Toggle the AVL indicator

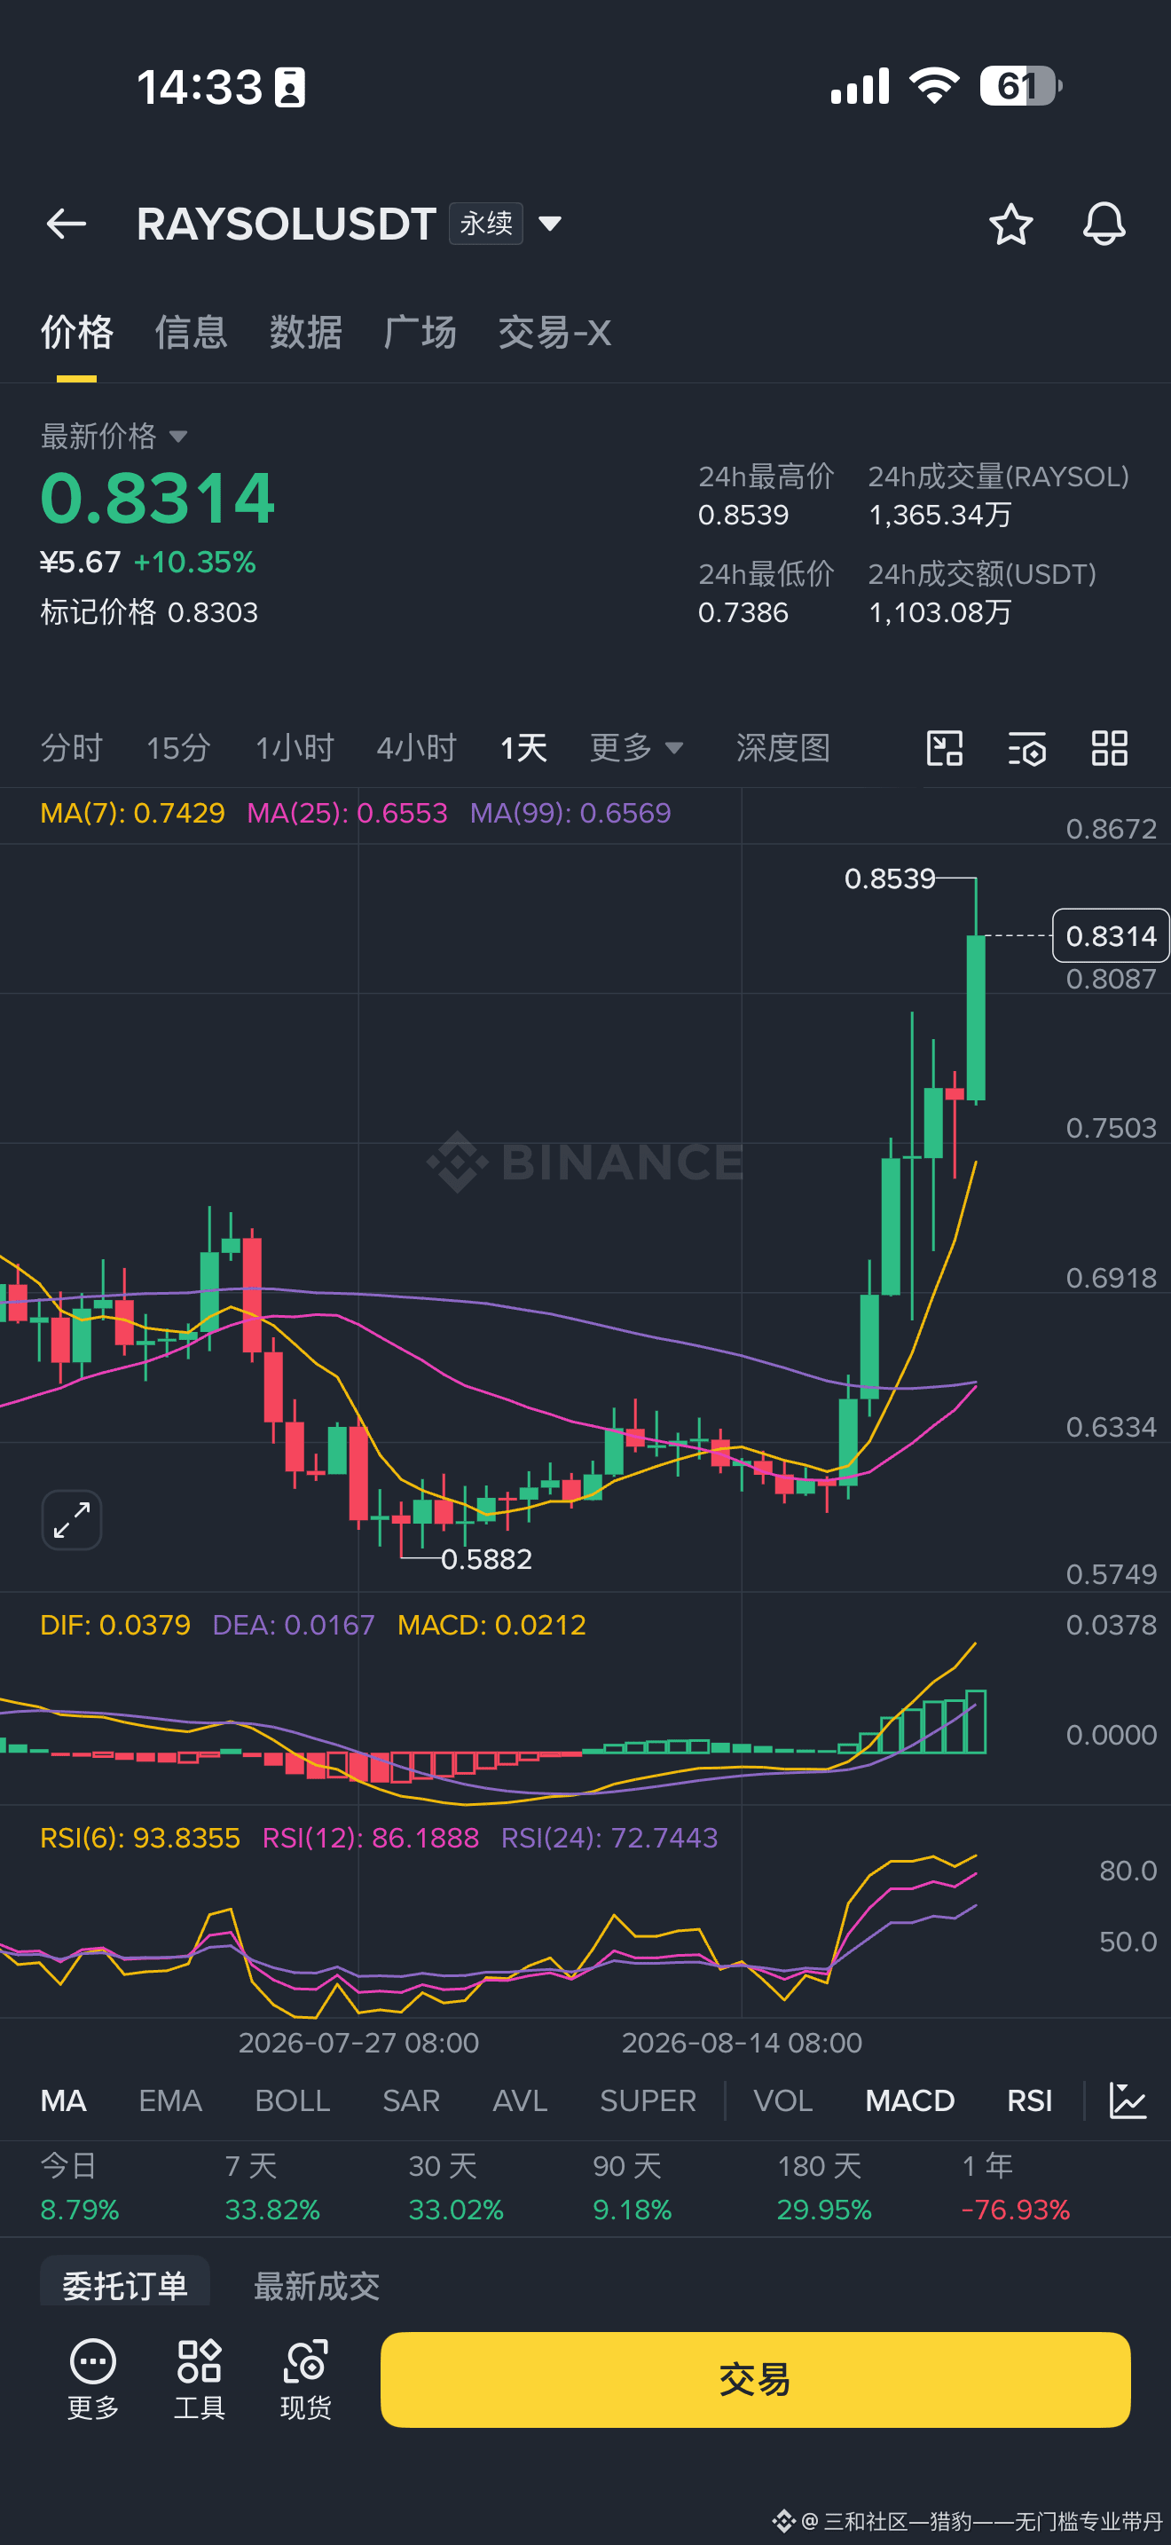pos(519,2100)
